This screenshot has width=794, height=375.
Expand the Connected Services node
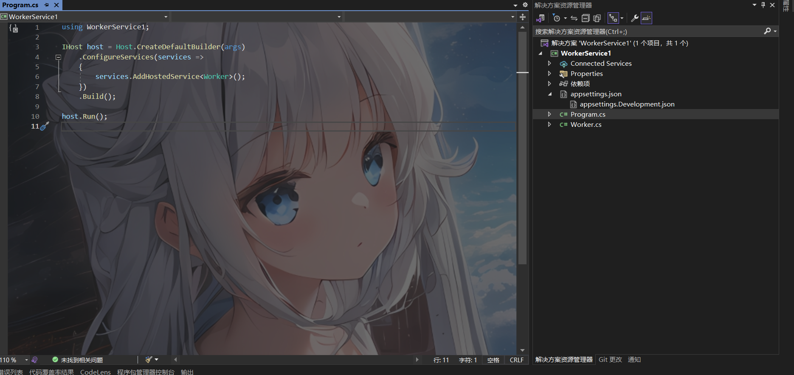(549, 63)
